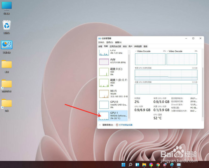209x168 pixels.
Task: Click the 2% utilization value
Action: pos(137,102)
